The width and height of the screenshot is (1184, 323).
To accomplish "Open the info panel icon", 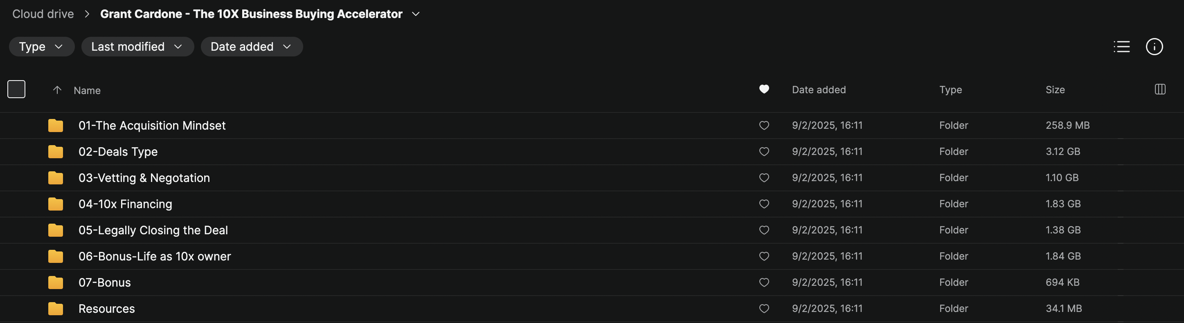I will 1154,46.
